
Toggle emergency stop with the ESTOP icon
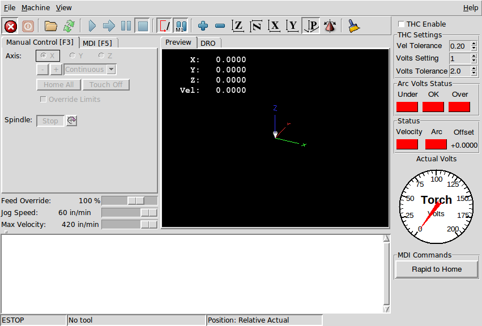coord(10,26)
